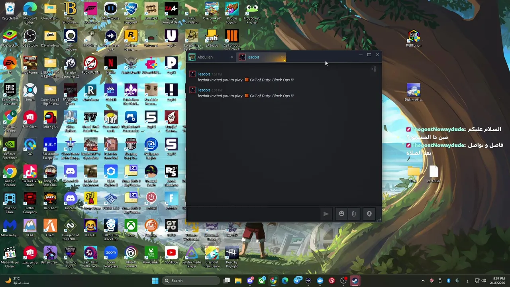510x287 pixels.
Task: Click the attachment upload icon in chat
Action: [x=354, y=214]
